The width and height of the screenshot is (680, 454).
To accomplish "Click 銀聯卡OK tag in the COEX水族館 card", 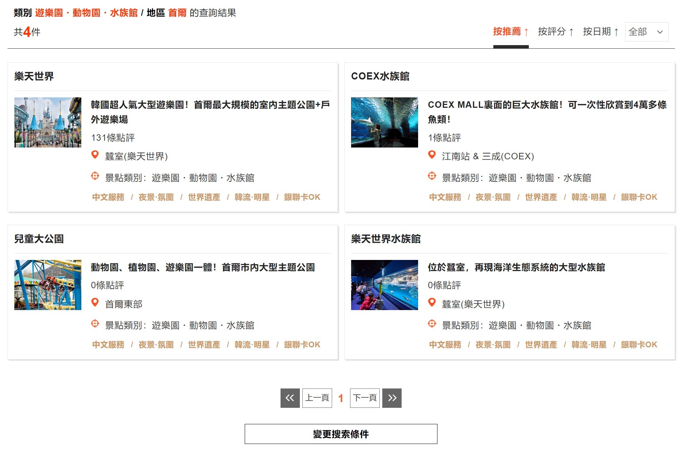I will click(x=639, y=197).
